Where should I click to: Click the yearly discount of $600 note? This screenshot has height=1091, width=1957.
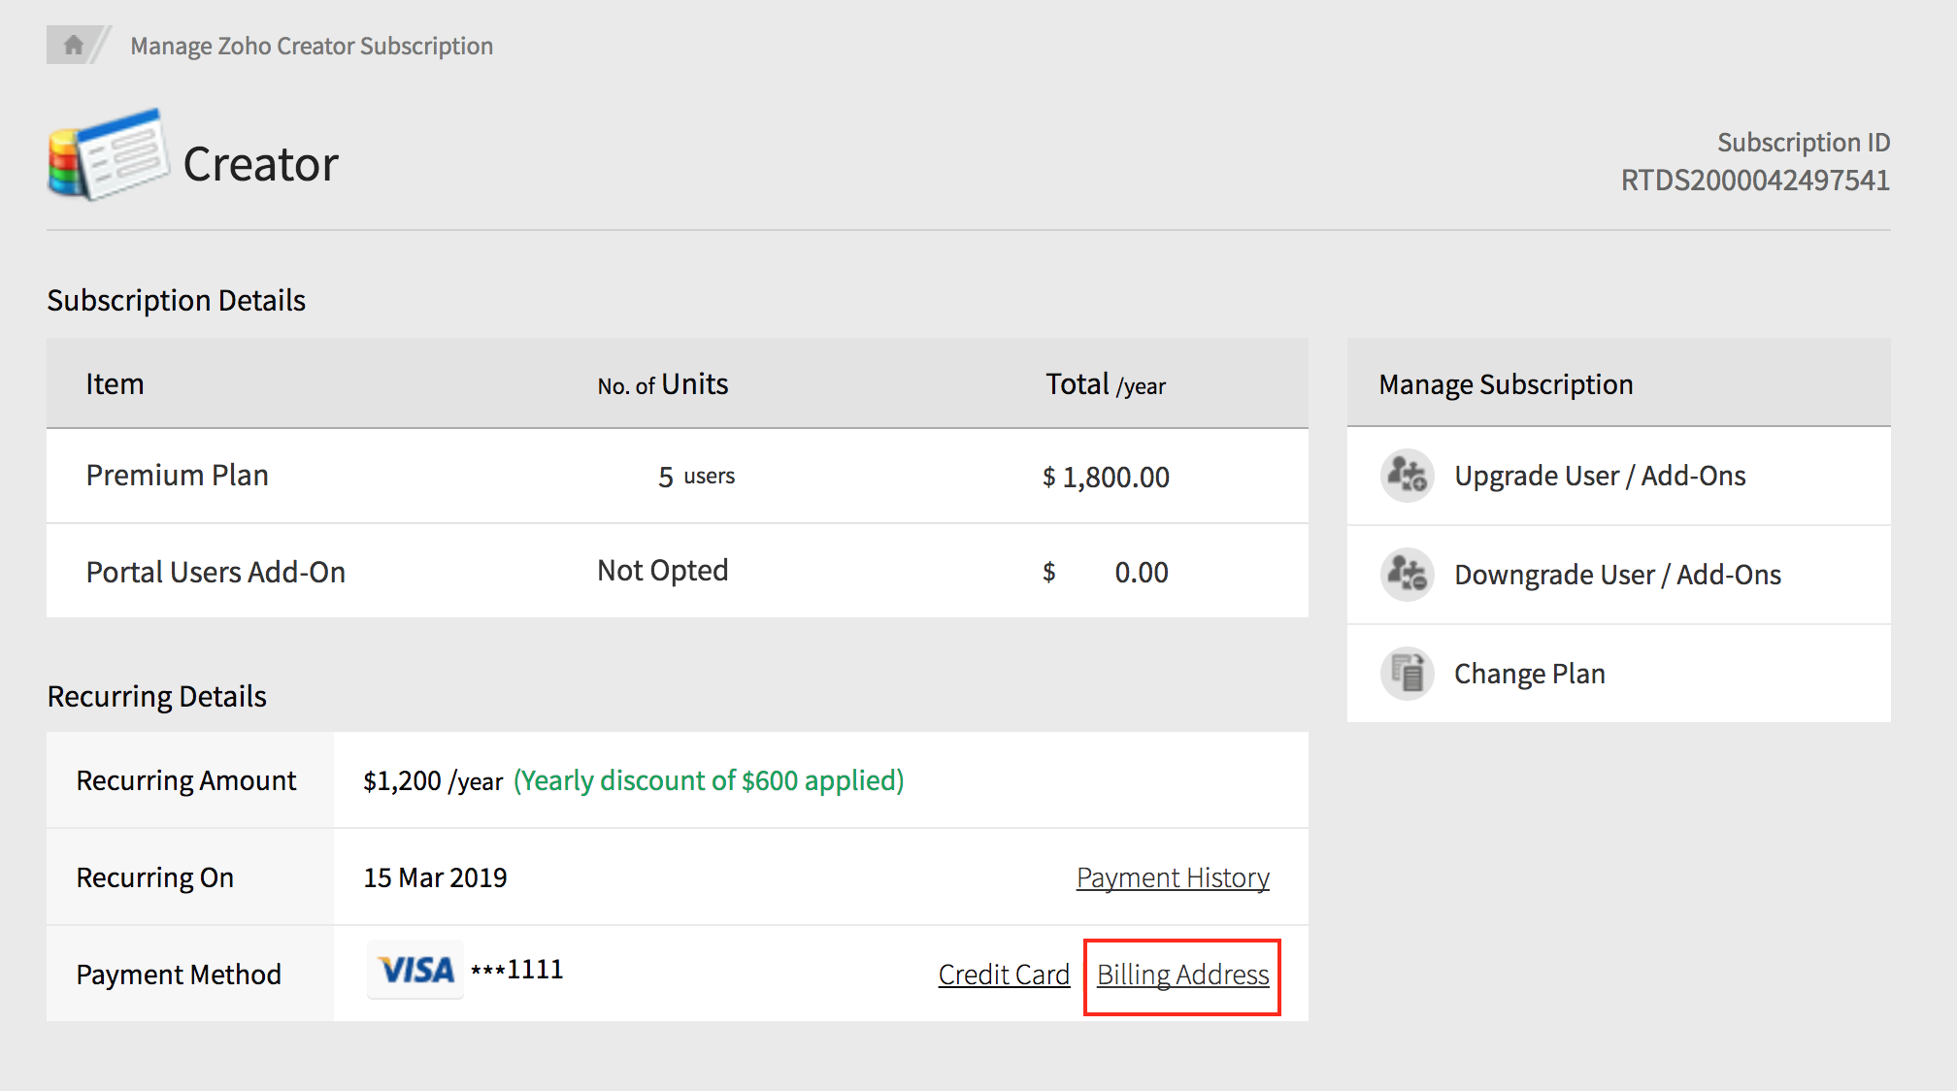709,780
